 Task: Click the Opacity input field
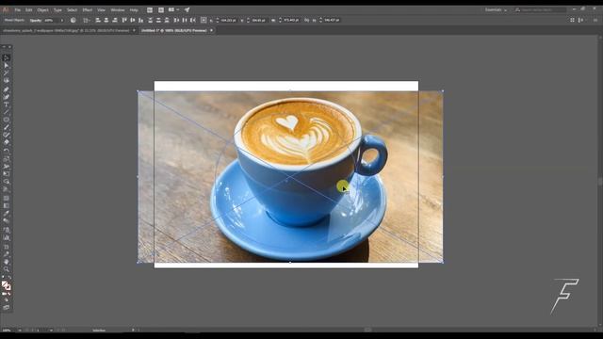coord(51,20)
